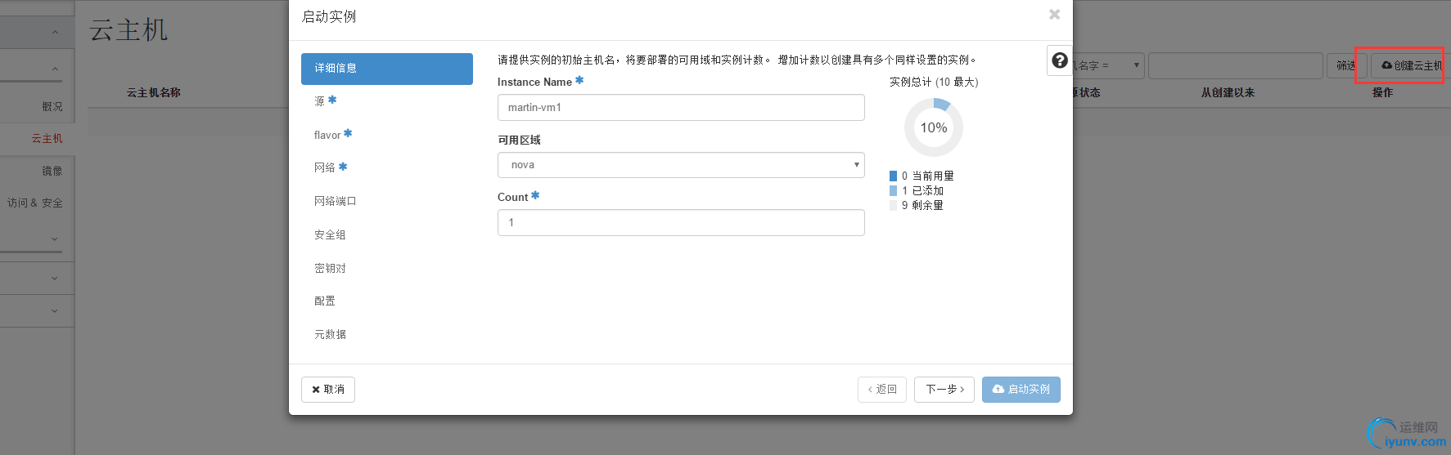Click the Count input field
Viewport: 1451px width, 455px height.
[x=681, y=223]
